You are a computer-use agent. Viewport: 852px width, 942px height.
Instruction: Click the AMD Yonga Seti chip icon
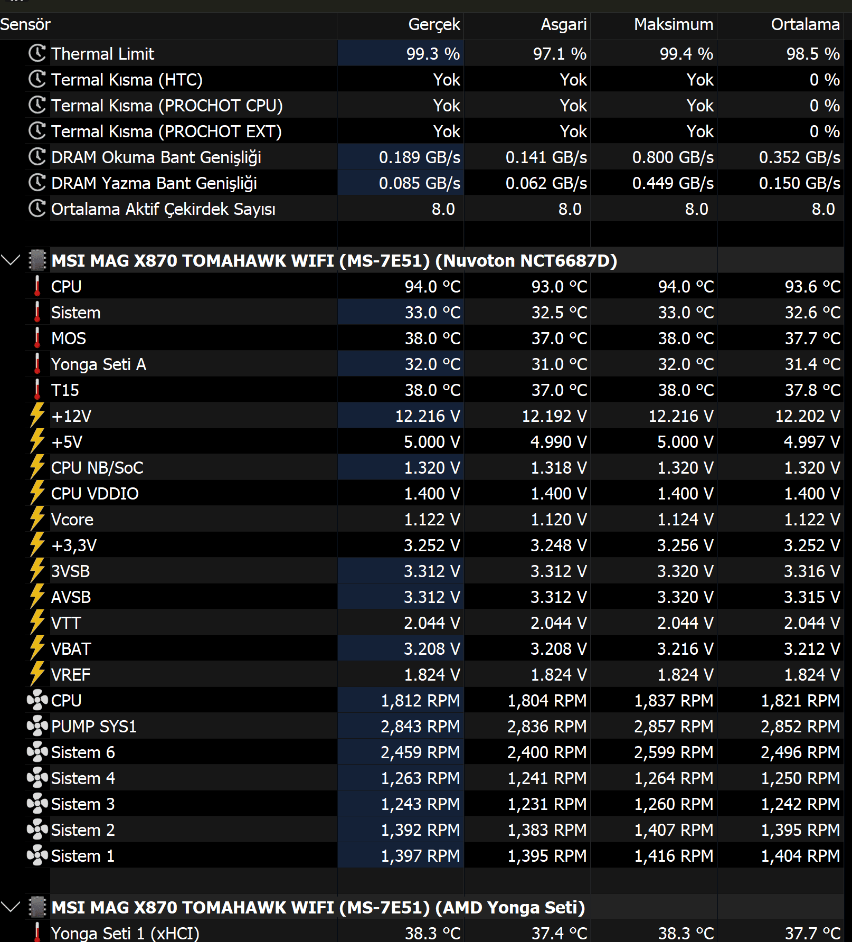point(37,907)
